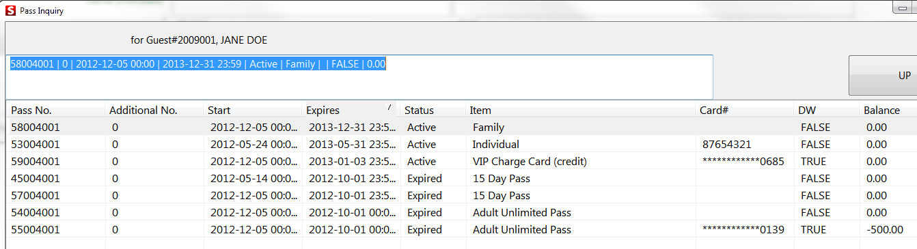Select pass row 45004001
This screenshot has height=249, width=917.
click(461, 178)
